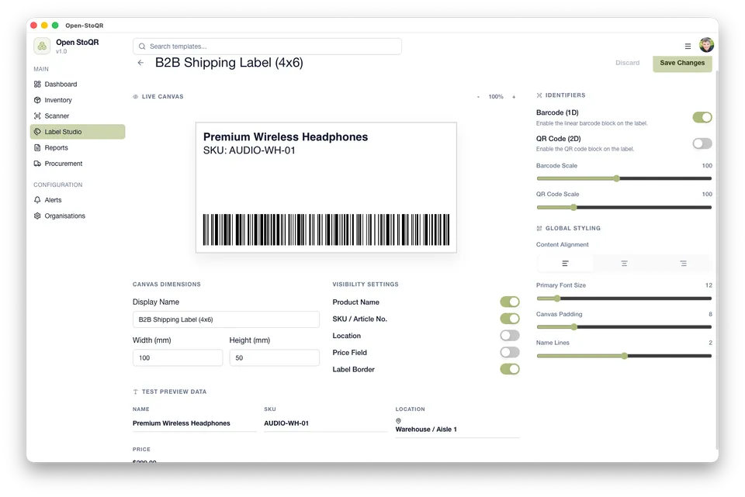Click the barcode on the label canvas
Viewport: 745px width, 497px height.
[326, 230]
